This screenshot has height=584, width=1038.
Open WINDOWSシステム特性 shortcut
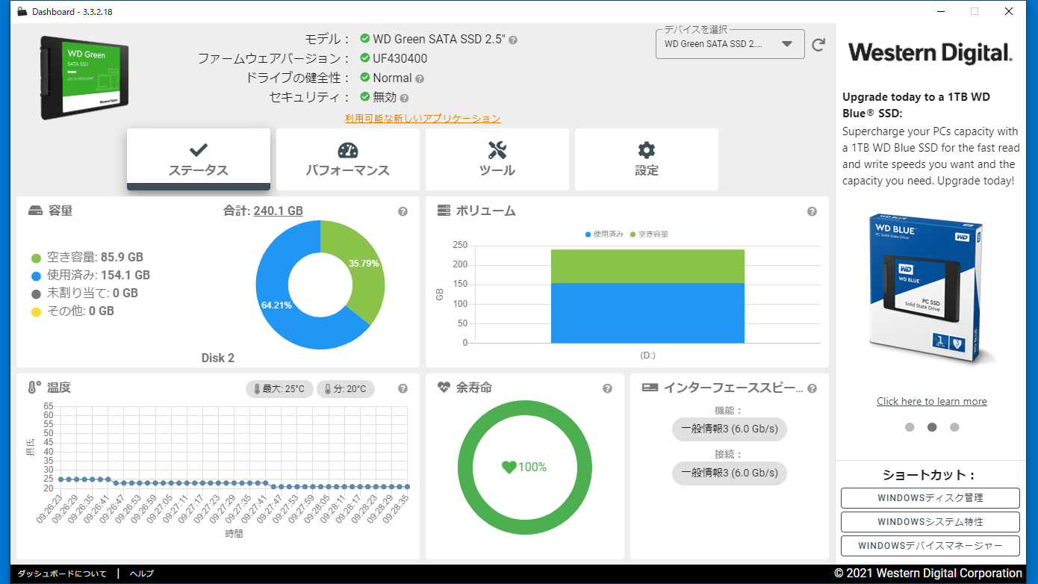(x=930, y=522)
